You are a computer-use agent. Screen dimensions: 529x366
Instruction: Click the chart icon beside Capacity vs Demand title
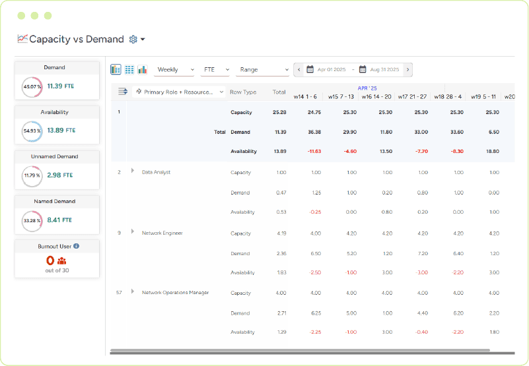click(x=22, y=39)
